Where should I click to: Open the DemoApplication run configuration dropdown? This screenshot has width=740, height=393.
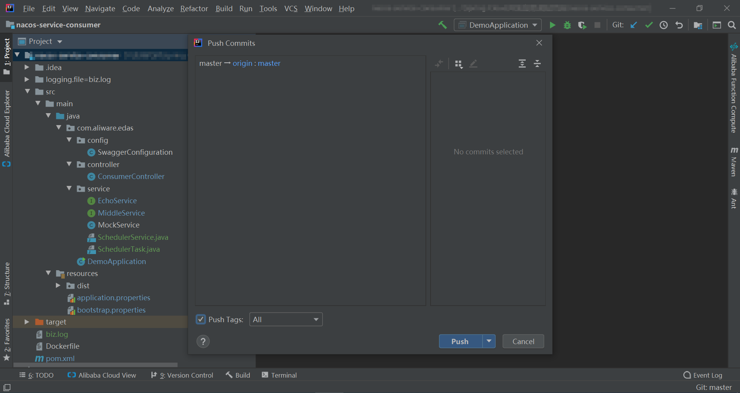[498, 25]
